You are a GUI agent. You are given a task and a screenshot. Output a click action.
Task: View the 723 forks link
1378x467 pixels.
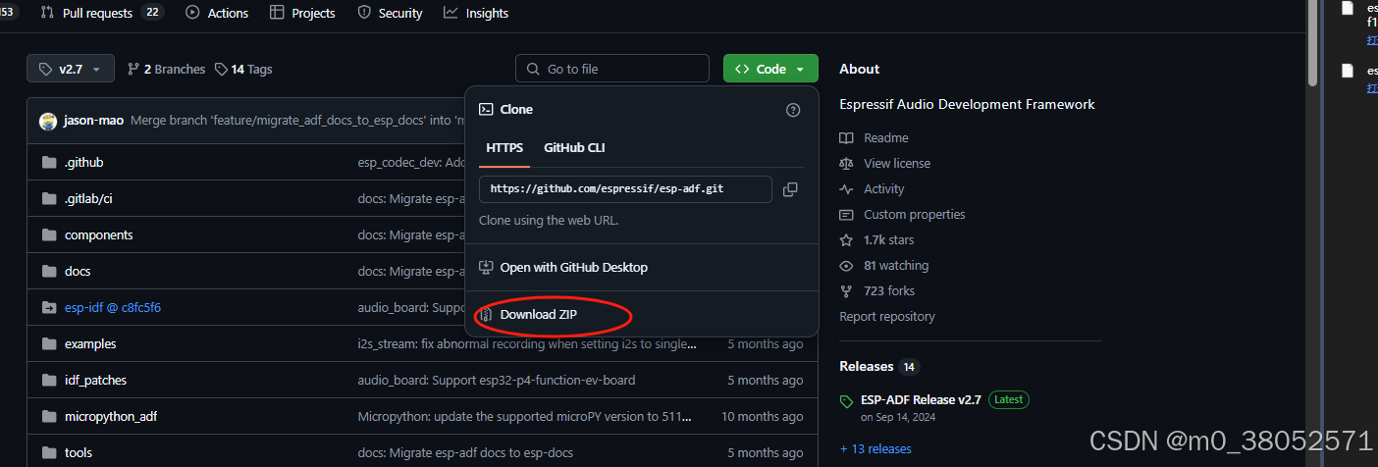click(x=888, y=291)
